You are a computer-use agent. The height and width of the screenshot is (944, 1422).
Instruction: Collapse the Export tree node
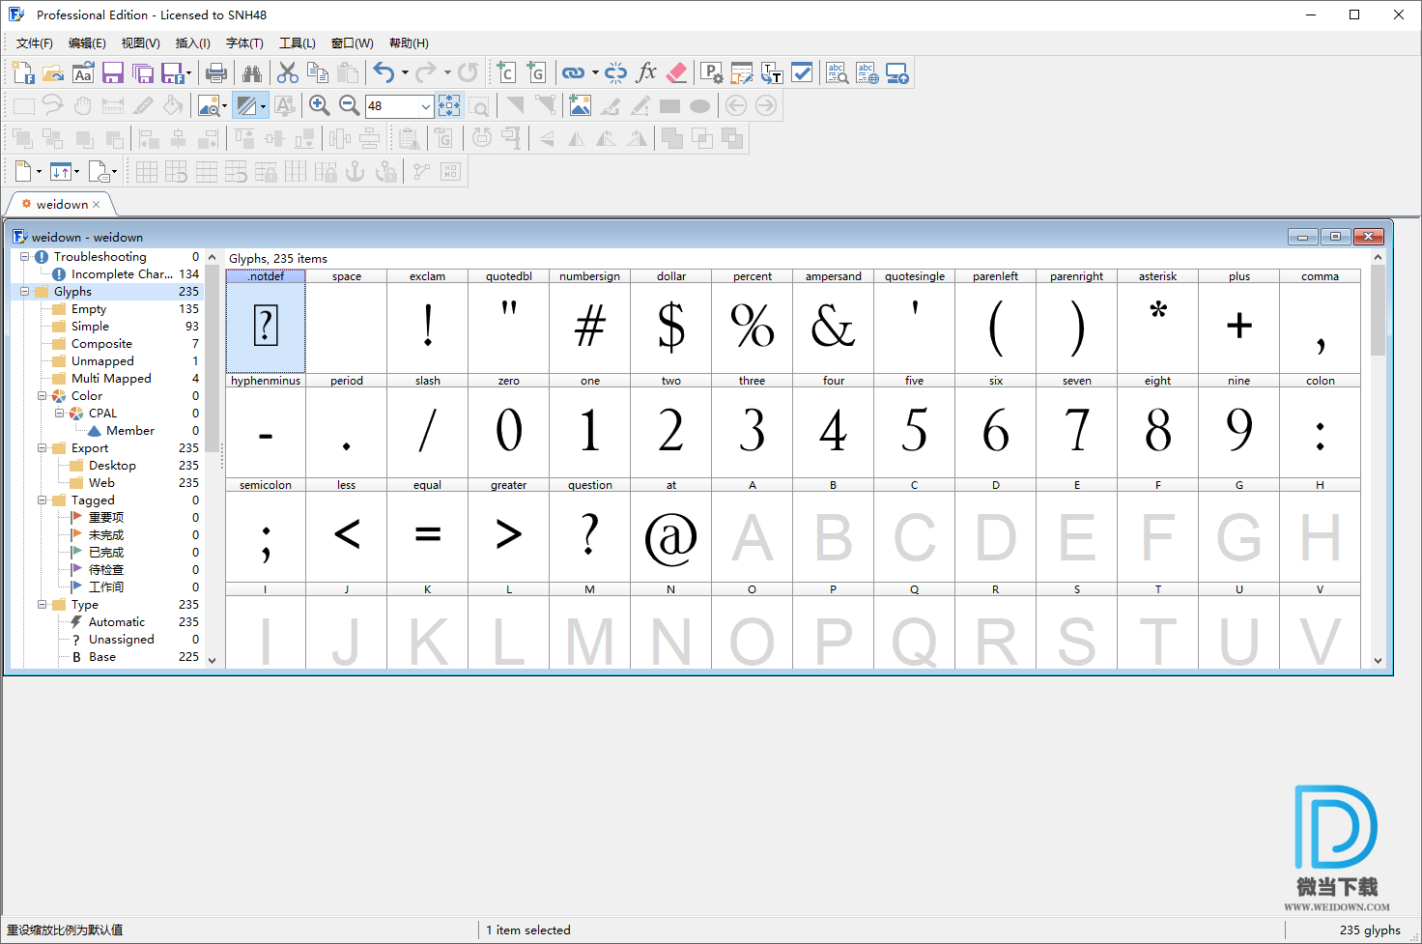click(x=43, y=448)
